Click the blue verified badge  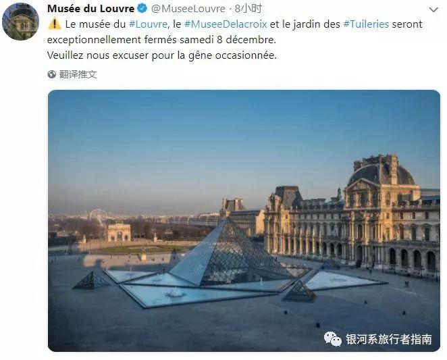142,9
